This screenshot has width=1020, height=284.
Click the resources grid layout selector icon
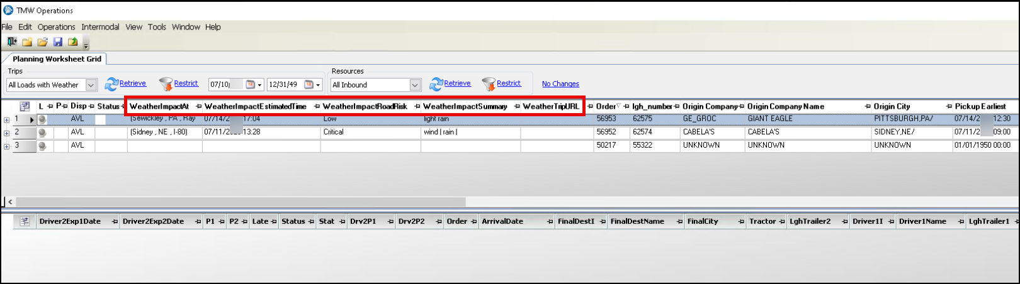25,221
